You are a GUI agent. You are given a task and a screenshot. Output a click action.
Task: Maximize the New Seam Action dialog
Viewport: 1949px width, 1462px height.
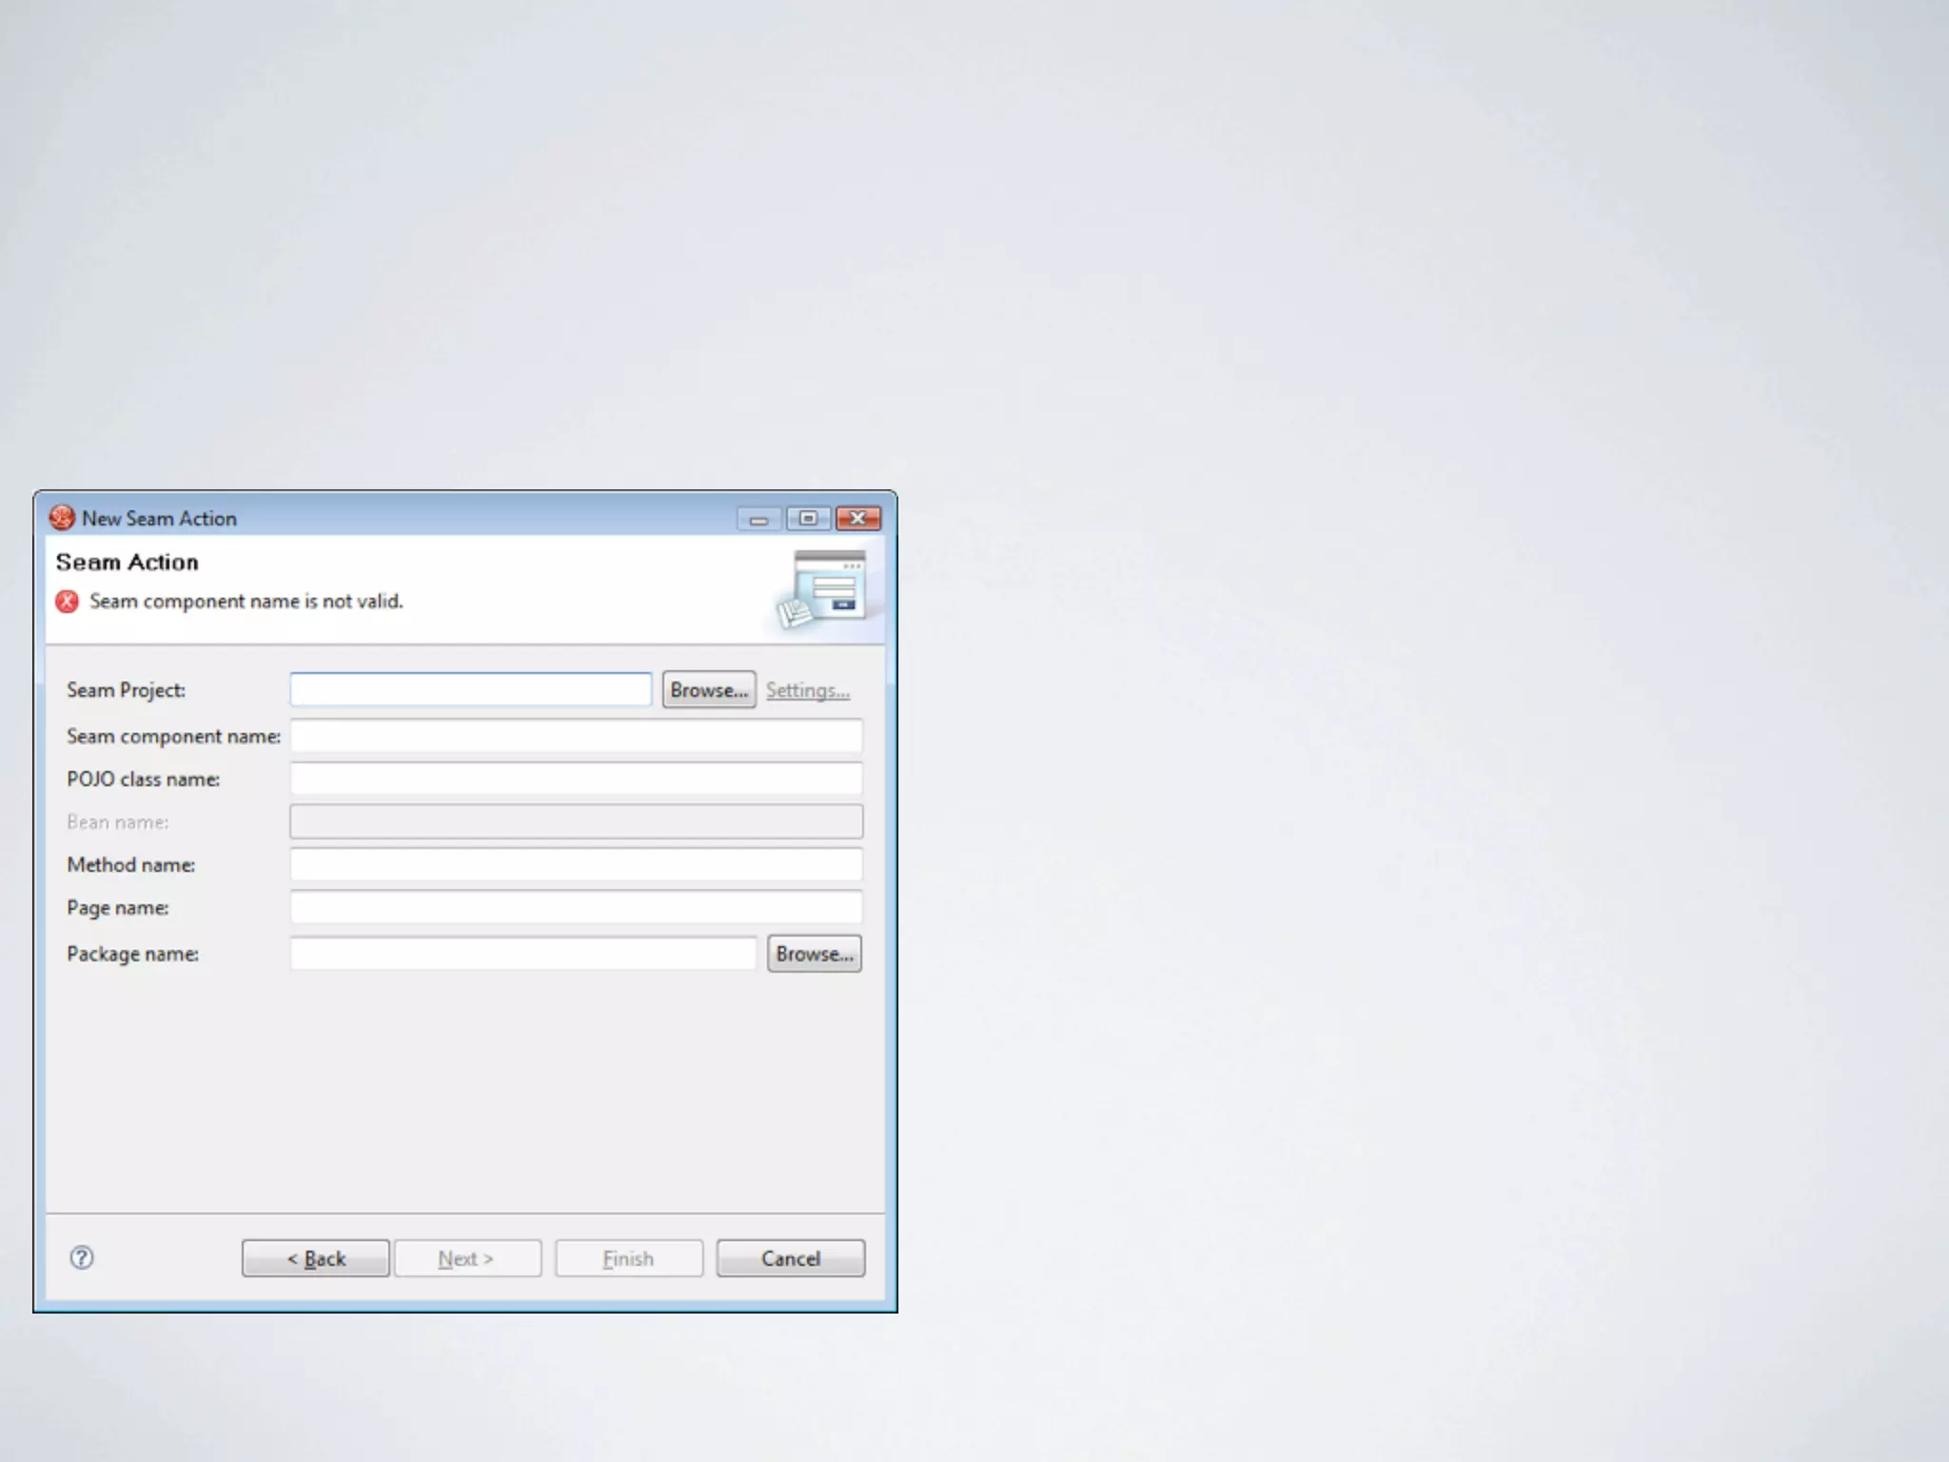(808, 519)
